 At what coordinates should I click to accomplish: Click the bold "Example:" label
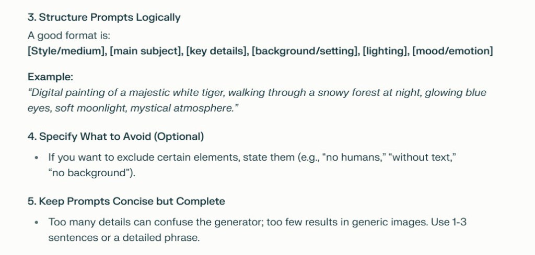click(x=50, y=77)
